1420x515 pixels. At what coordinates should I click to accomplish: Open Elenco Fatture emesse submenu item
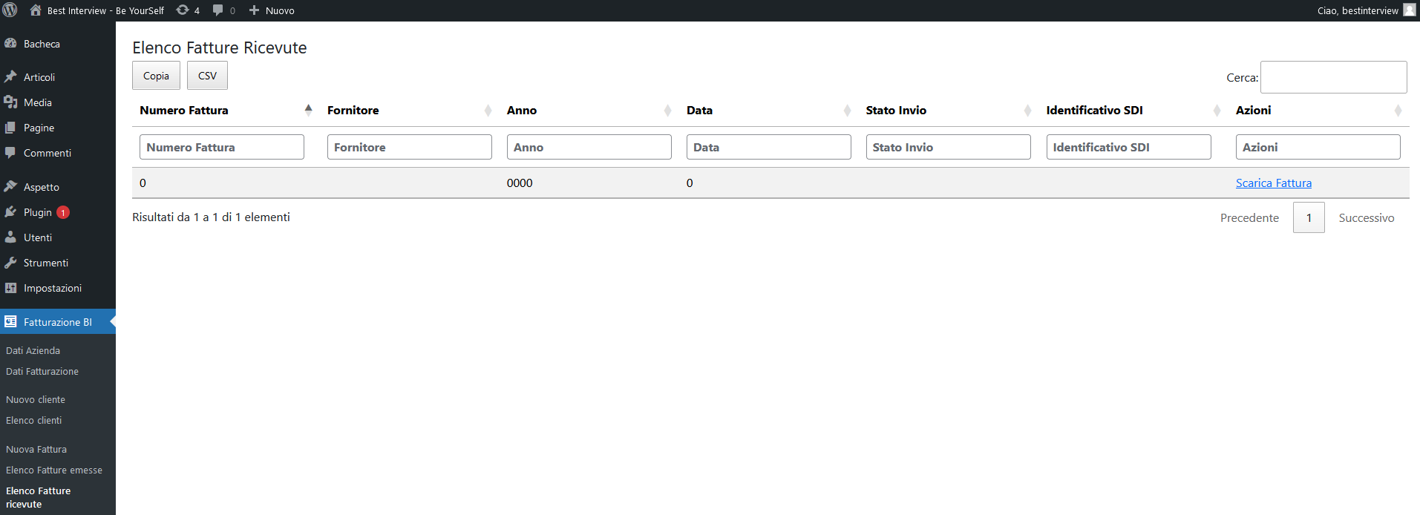click(54, 470)
